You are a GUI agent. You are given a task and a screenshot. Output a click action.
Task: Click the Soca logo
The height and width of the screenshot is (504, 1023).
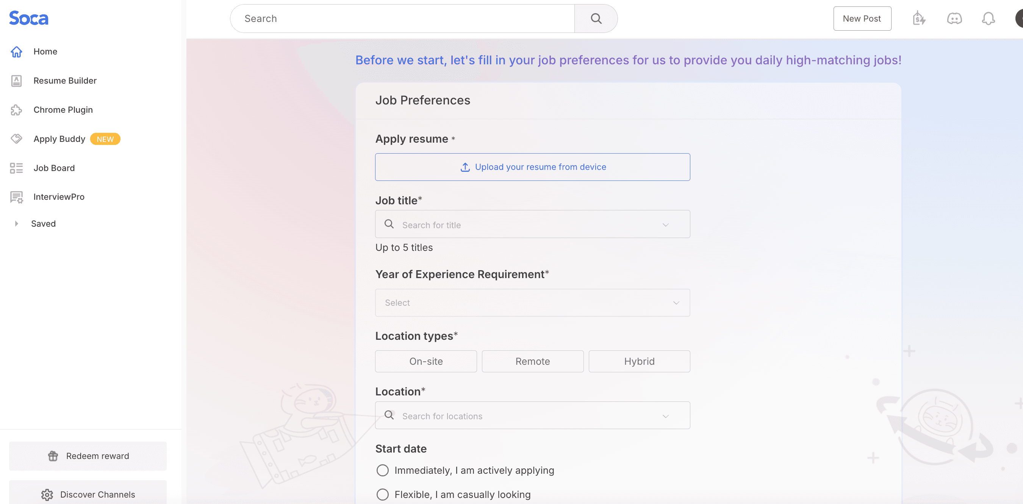tap(28, 18)
